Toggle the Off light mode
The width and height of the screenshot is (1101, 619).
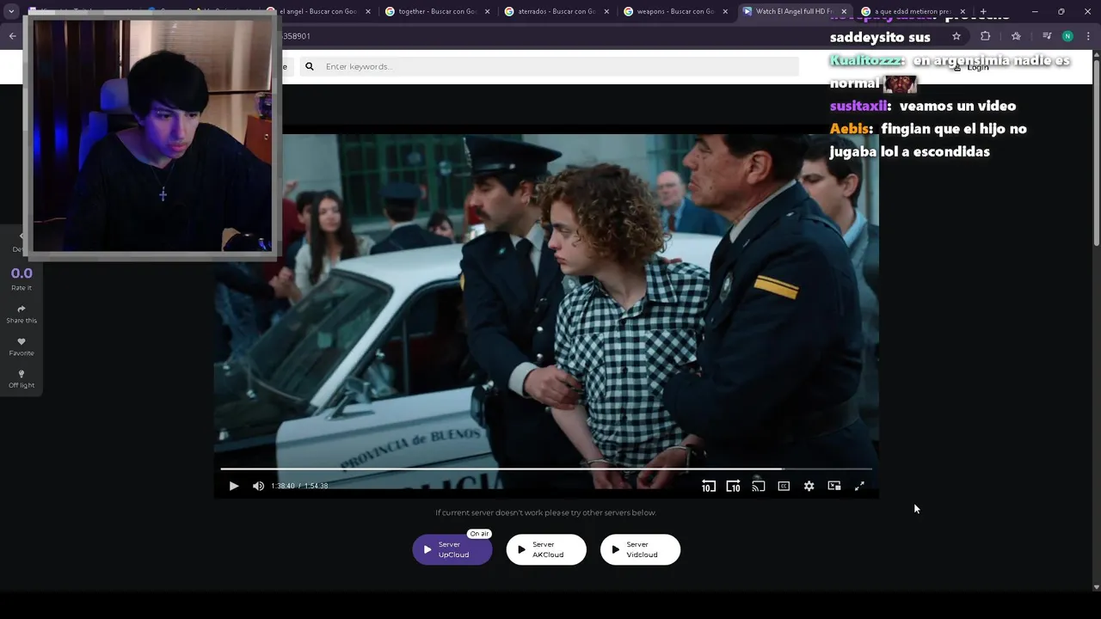(22, 379)
